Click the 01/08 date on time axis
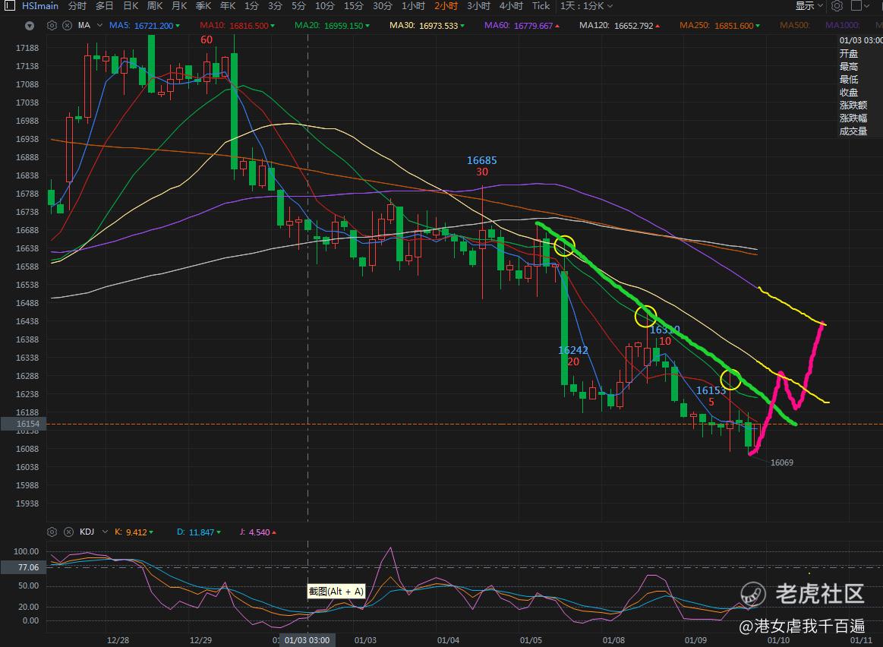The width and height of the screenshot is (883, 647). click(613, 640)
